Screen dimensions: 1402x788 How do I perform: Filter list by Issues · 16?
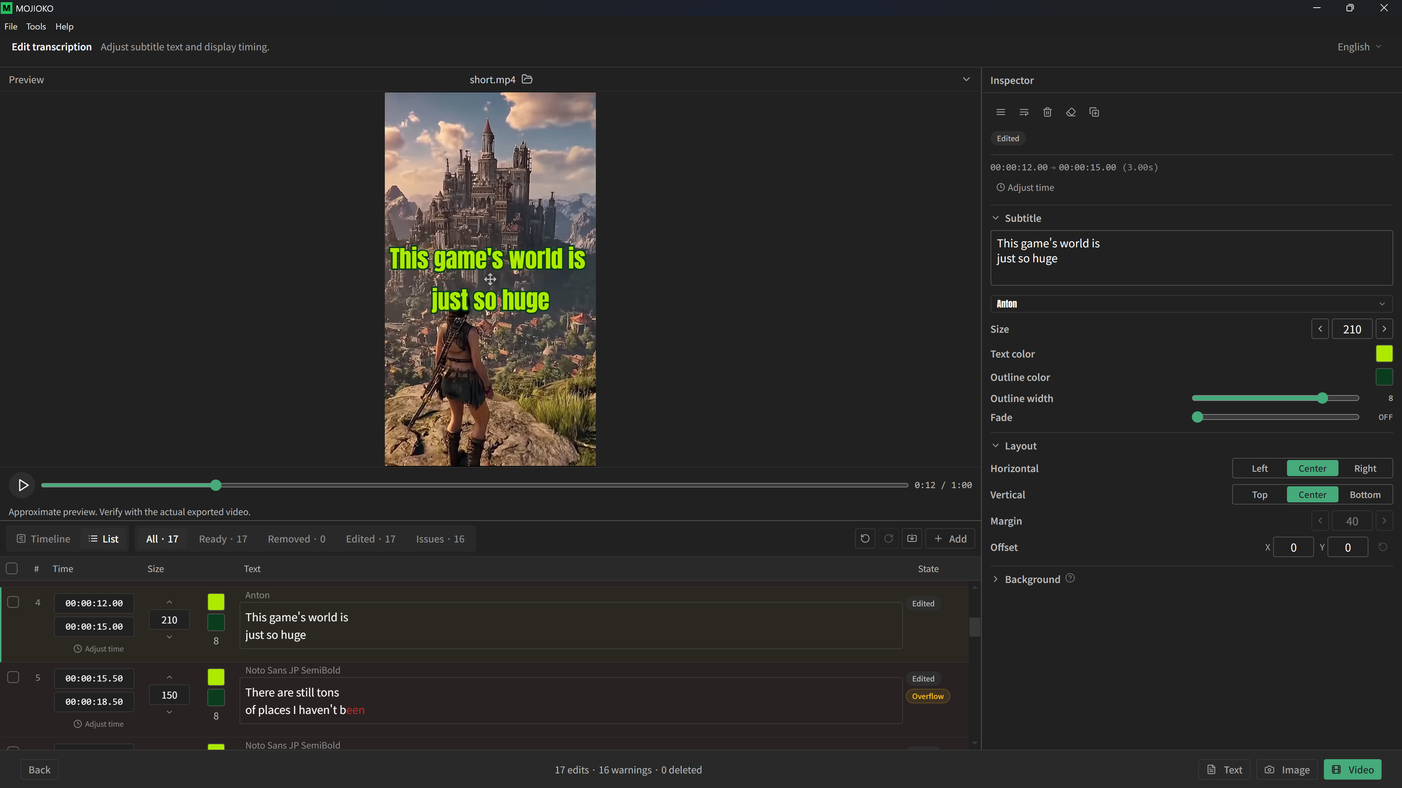pos(440,539)
